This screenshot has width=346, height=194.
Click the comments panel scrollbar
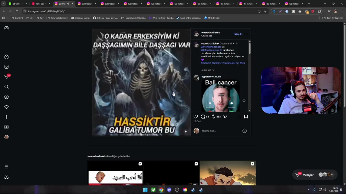249,48
